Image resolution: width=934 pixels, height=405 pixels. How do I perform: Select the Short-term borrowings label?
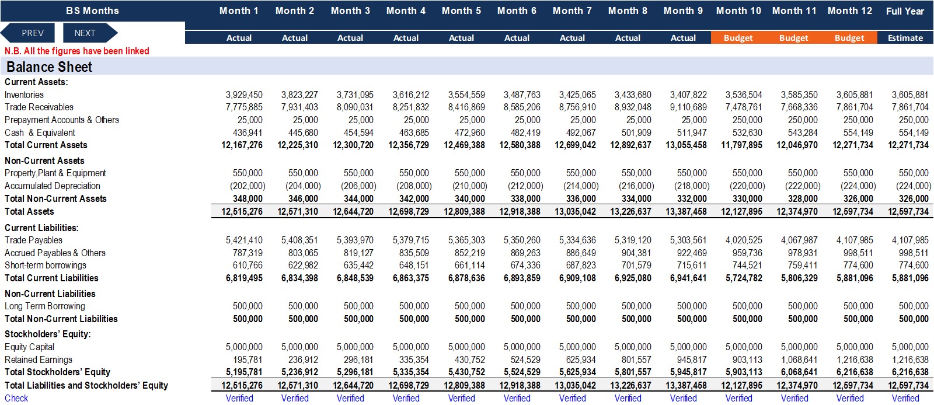(x=45, y=265)
